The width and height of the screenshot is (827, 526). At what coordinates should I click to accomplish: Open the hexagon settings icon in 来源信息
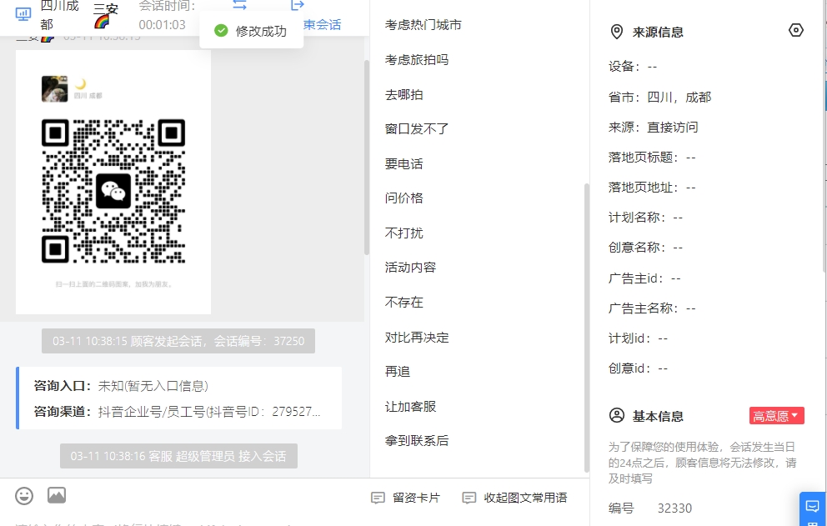(795, 30)
